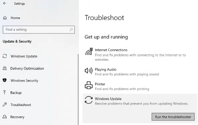Click the Troubleshoot wrench icon

tap(5, 105)
